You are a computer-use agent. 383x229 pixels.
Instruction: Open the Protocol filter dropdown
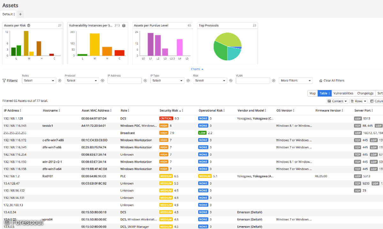82,81
